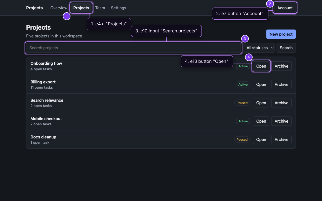The image size is (322, 201).
Task: Select the Projects tab beside Overview
Action: (81, 8)
